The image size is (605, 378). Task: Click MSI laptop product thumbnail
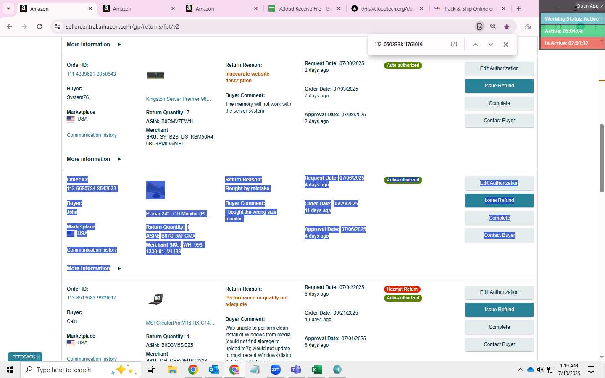tap(156, 299)
